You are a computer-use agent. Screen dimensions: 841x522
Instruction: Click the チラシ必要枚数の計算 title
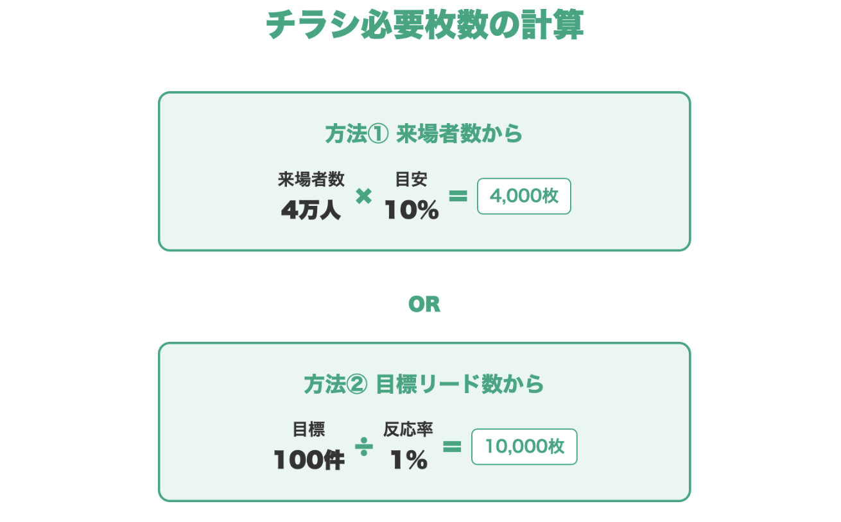pyautogui.click(x=424, y=26)
